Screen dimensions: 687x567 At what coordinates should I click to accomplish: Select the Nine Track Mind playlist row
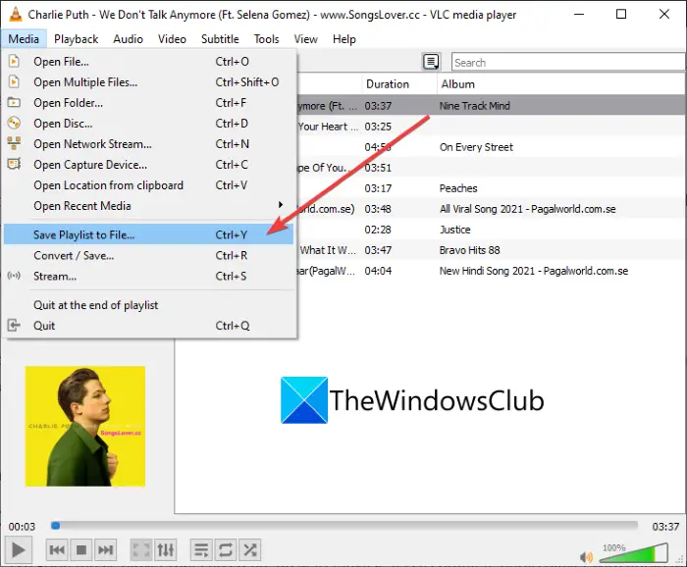pyautogui.click(x=491, y=106)
